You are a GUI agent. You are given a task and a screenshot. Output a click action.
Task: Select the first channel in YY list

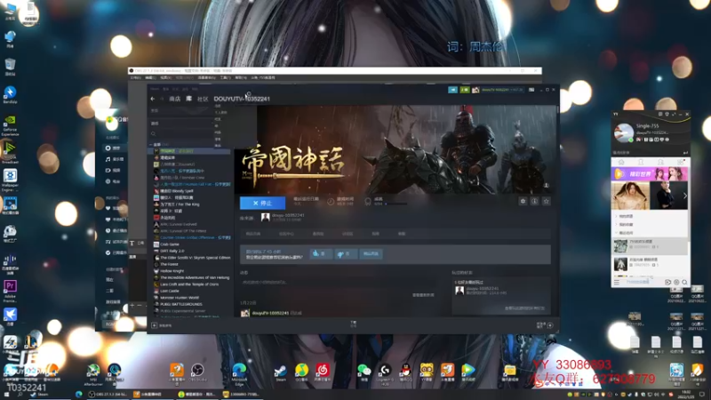pos(650,246)
